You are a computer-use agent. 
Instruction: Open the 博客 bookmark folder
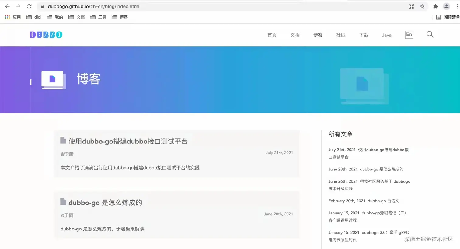[x=120, y=17]
